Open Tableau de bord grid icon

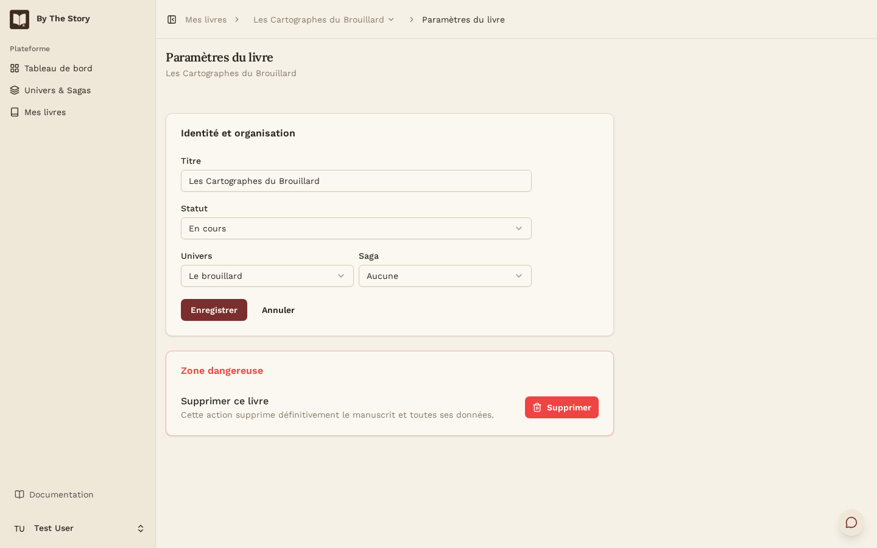[15, 68]
